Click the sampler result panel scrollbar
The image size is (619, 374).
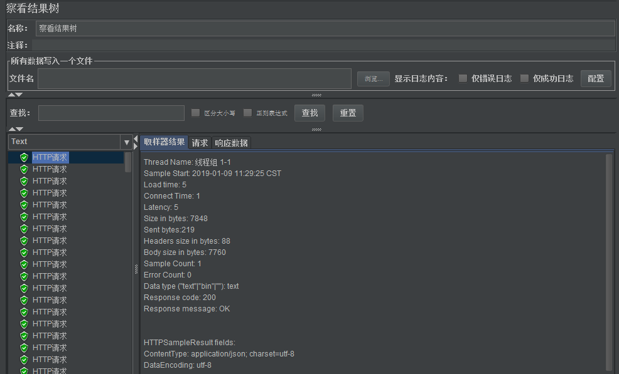609,262
